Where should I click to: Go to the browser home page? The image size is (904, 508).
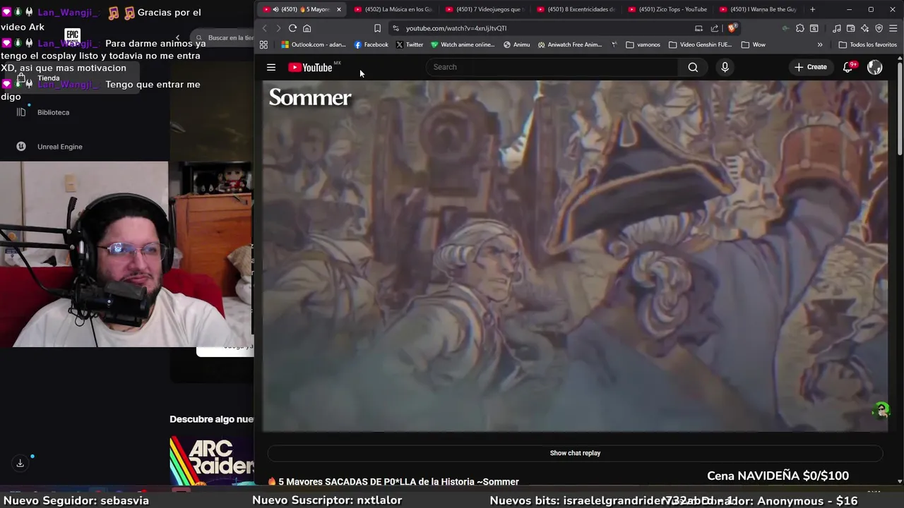[x=307, y=28]
